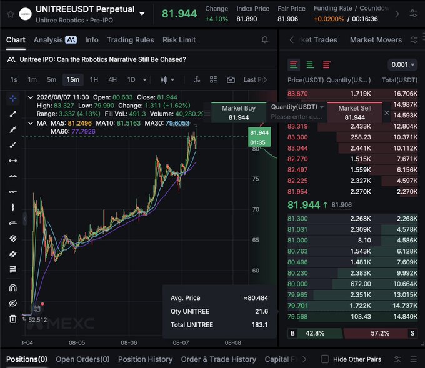
Task: Add UNITREEUSDT to favorites with the star icon
Action: click(x=10, y=14)
